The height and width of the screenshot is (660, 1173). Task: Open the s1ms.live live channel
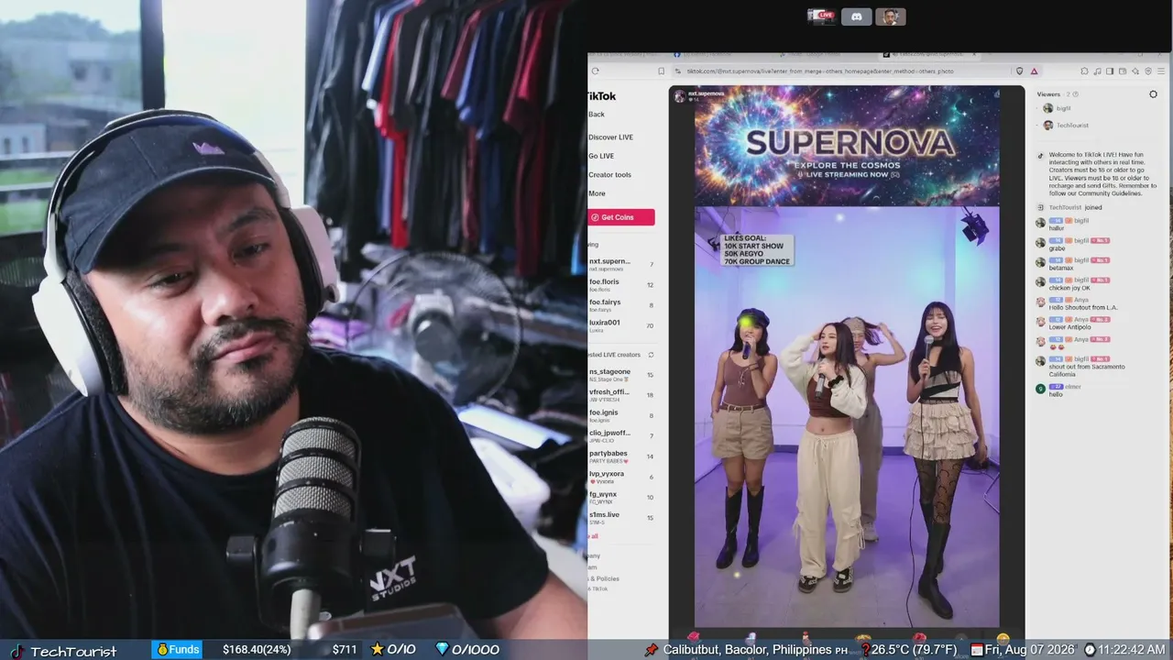pyautogui.click(x=621, y=518)
